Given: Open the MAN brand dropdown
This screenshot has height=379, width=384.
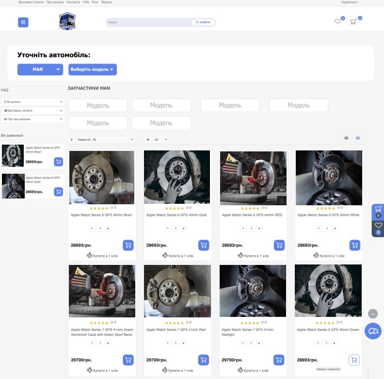Looking at the screenshot, I should (x=40, y=69).
